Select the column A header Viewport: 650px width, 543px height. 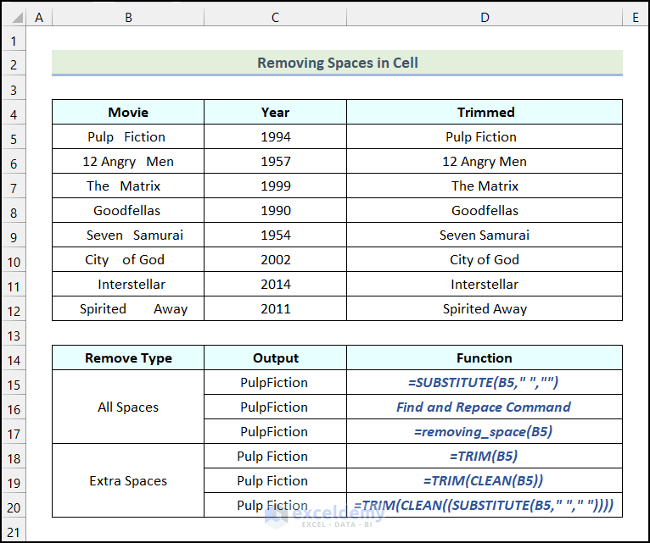(39, 17)
